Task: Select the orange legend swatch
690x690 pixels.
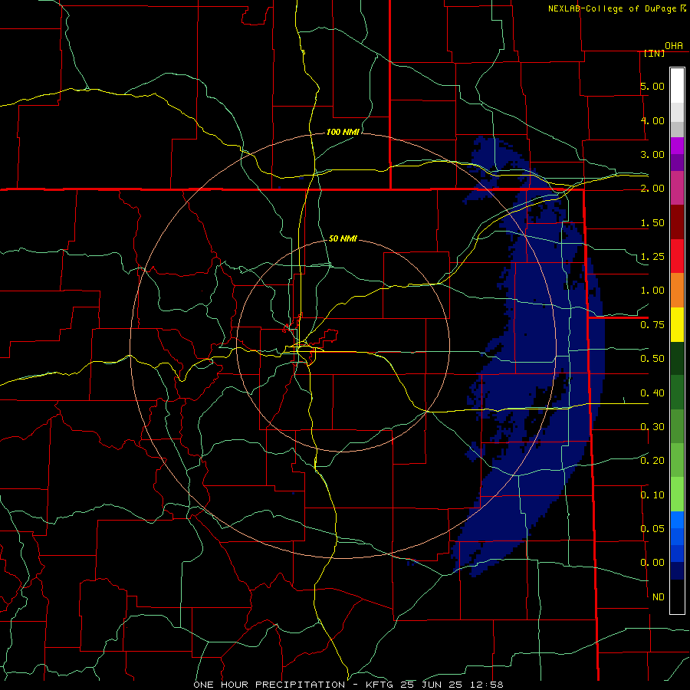Action: click(677, 291)
